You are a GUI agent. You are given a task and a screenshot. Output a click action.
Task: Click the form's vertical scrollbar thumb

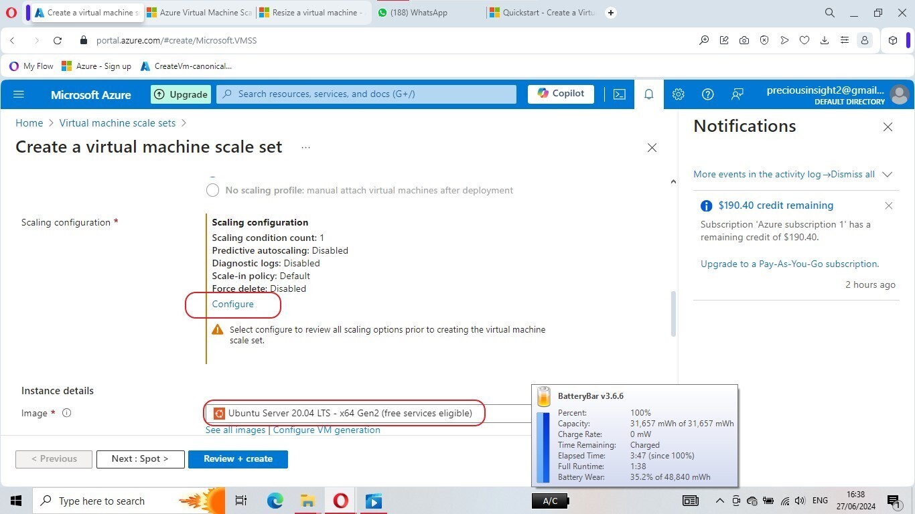[x=673, y=314]
